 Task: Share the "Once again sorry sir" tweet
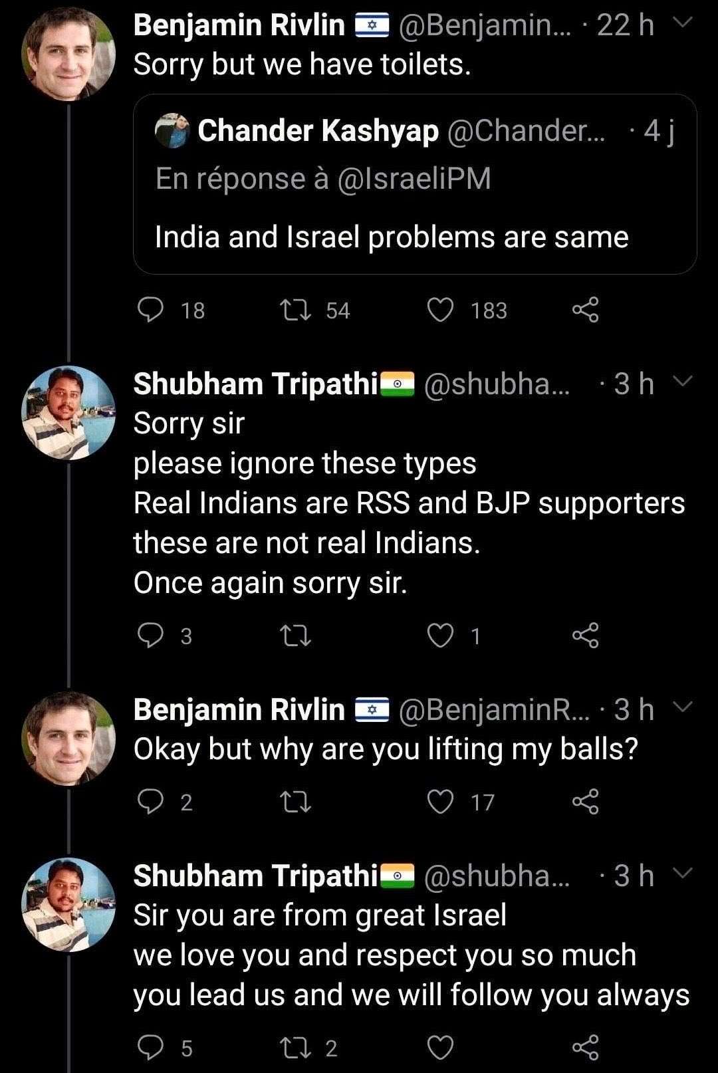tap(586, 636)
